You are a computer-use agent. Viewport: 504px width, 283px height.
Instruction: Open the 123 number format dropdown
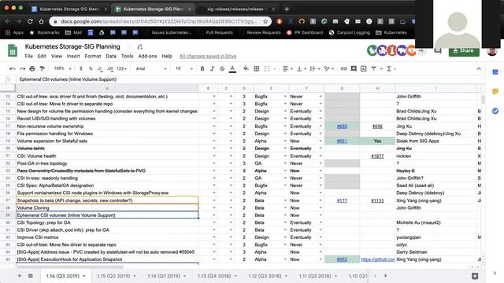[x=121, y=68]
